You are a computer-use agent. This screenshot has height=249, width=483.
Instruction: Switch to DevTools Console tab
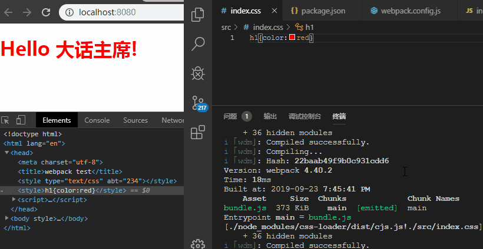click(x=97, y=120)
